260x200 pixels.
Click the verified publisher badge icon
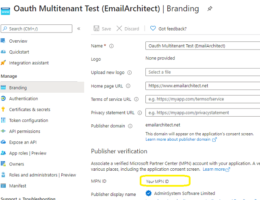pyautogui.click(x=149, y=193)
